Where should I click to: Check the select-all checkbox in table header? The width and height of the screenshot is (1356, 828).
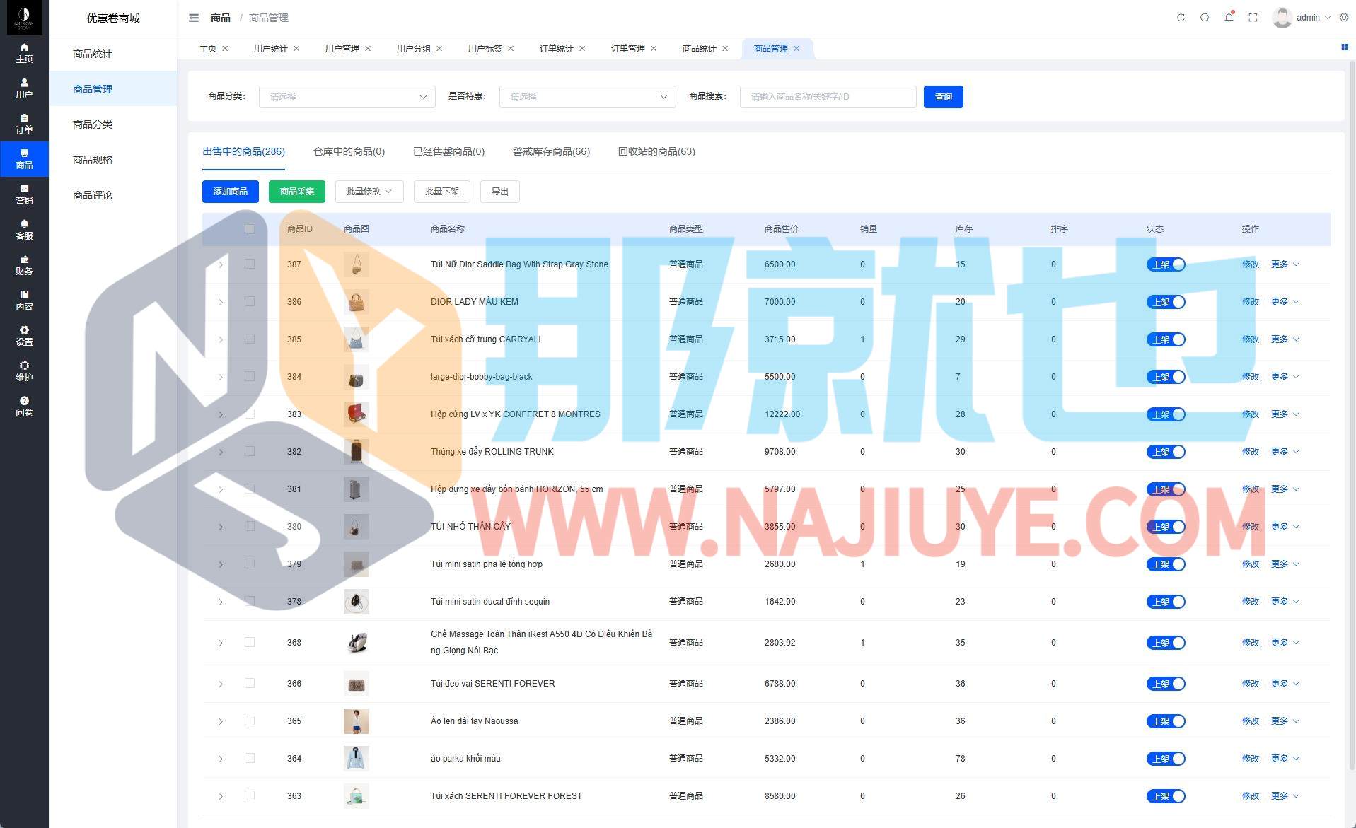[249, 228]
